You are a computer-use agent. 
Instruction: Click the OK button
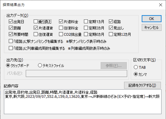[151, 19]
